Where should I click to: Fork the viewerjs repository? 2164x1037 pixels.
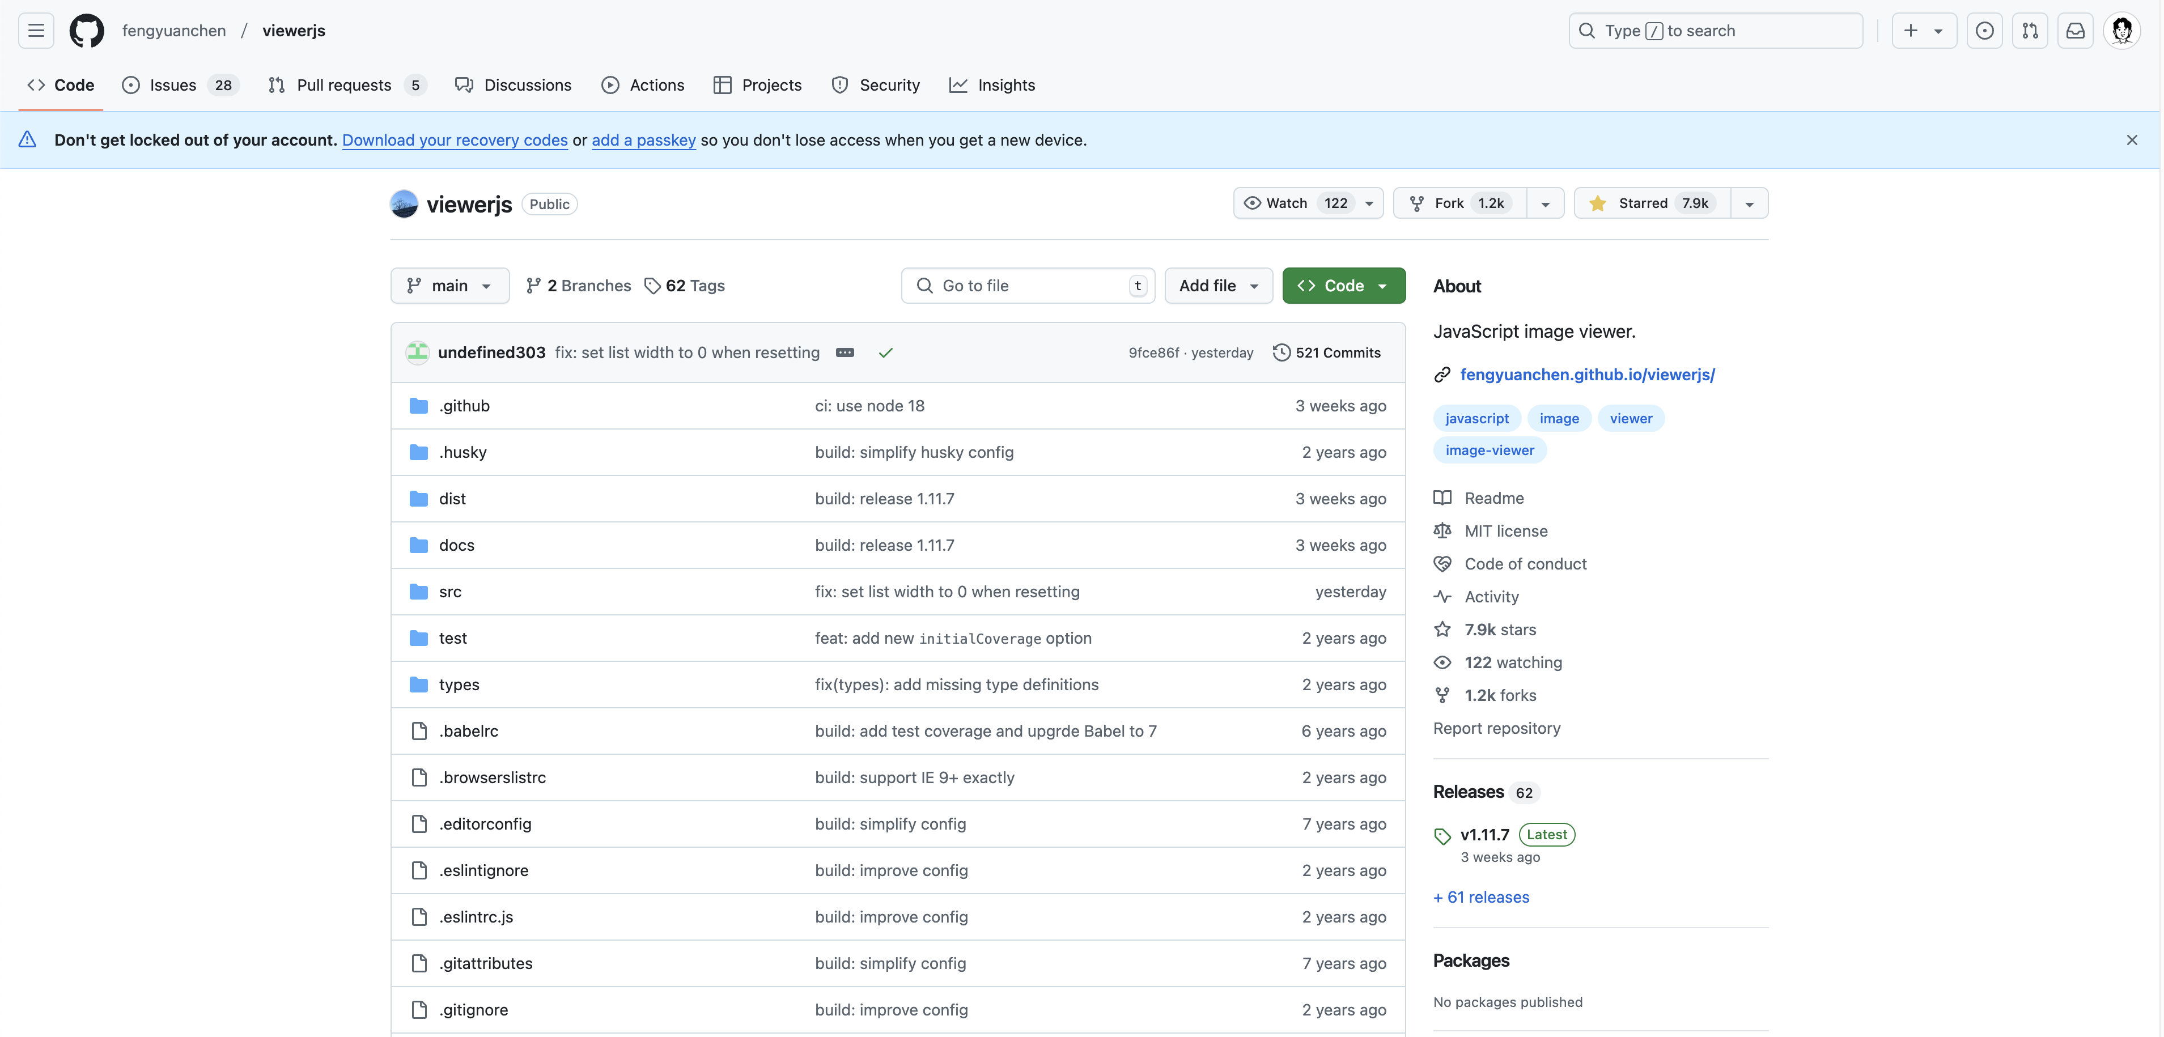pyautogui.click(x=1459, y=203)
